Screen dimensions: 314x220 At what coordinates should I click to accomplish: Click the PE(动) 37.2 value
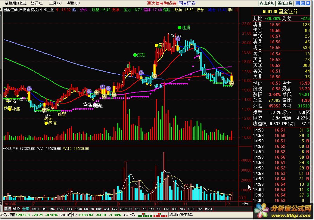305,124
